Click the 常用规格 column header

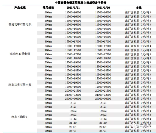48,8
